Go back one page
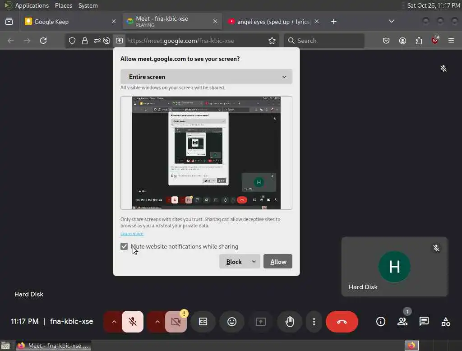The height and width of the screenshot is (351, 462). pyautogui.click(x=11, y=41)
